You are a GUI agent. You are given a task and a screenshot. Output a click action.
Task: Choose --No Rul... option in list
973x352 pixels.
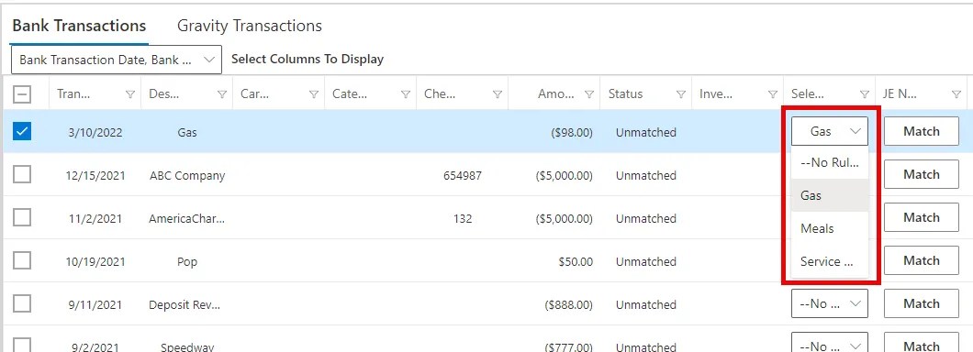click(830, 163)
